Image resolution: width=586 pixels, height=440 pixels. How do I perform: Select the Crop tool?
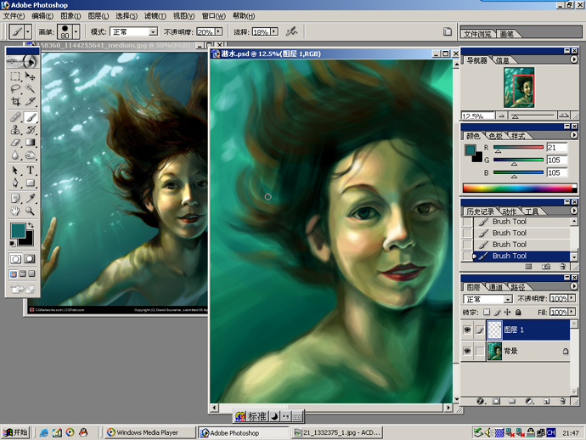[x=15, y=101]
